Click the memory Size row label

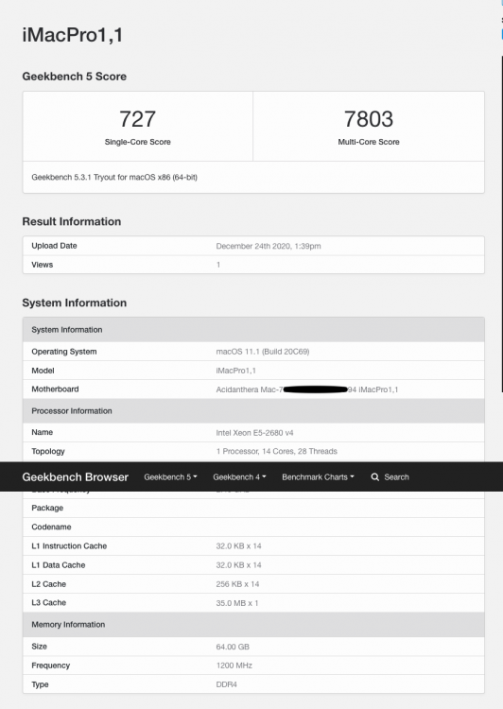39,647
